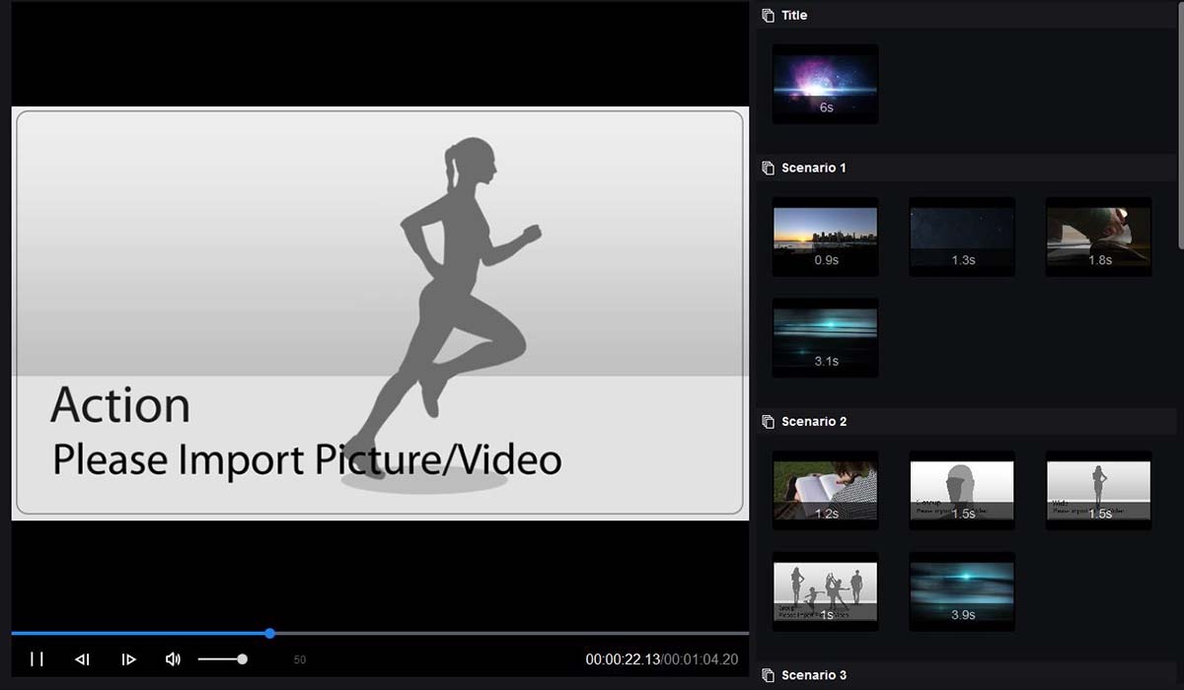Image resolution: width=1184 pixels, height=690 pixels.
Task: Click the speaker volume icon
Action: click(x=173, y=659)
